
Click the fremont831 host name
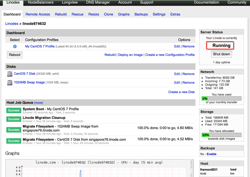209,170
